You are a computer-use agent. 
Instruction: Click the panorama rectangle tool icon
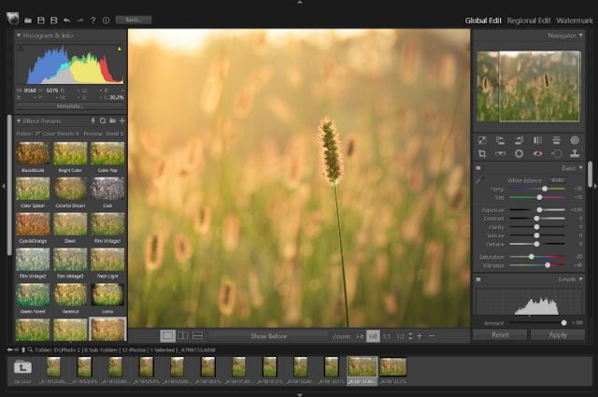tap(501, 154)
